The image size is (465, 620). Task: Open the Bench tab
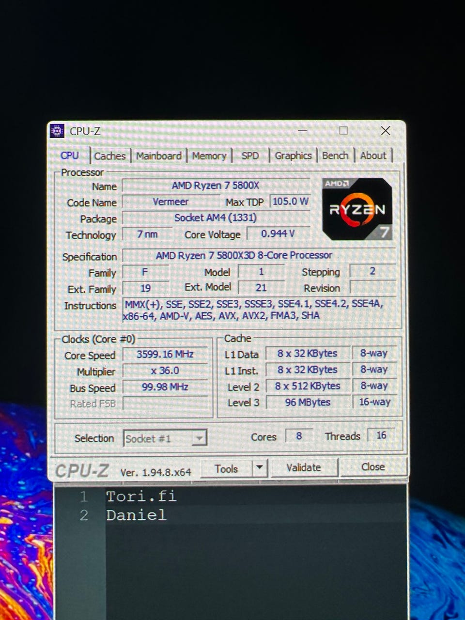click(335, 156)
